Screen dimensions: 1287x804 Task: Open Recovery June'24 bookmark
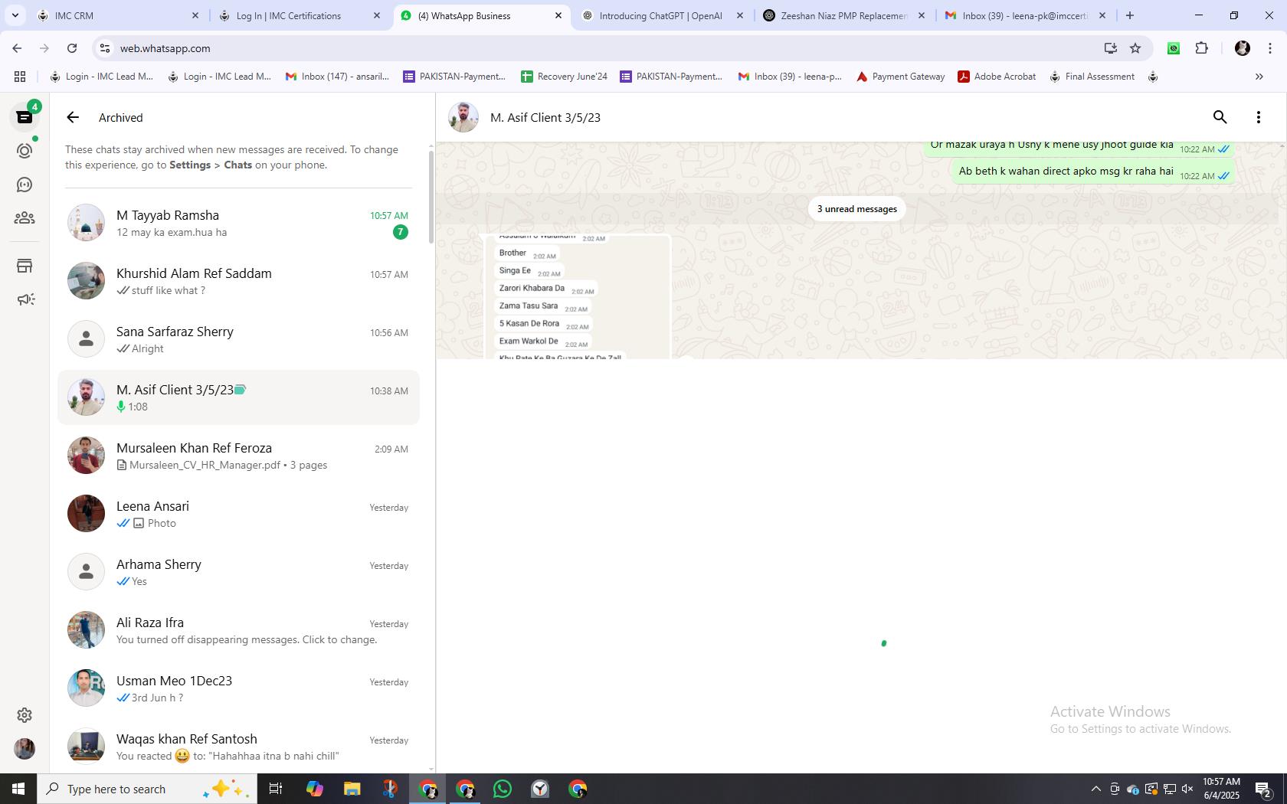pos(564,77)
